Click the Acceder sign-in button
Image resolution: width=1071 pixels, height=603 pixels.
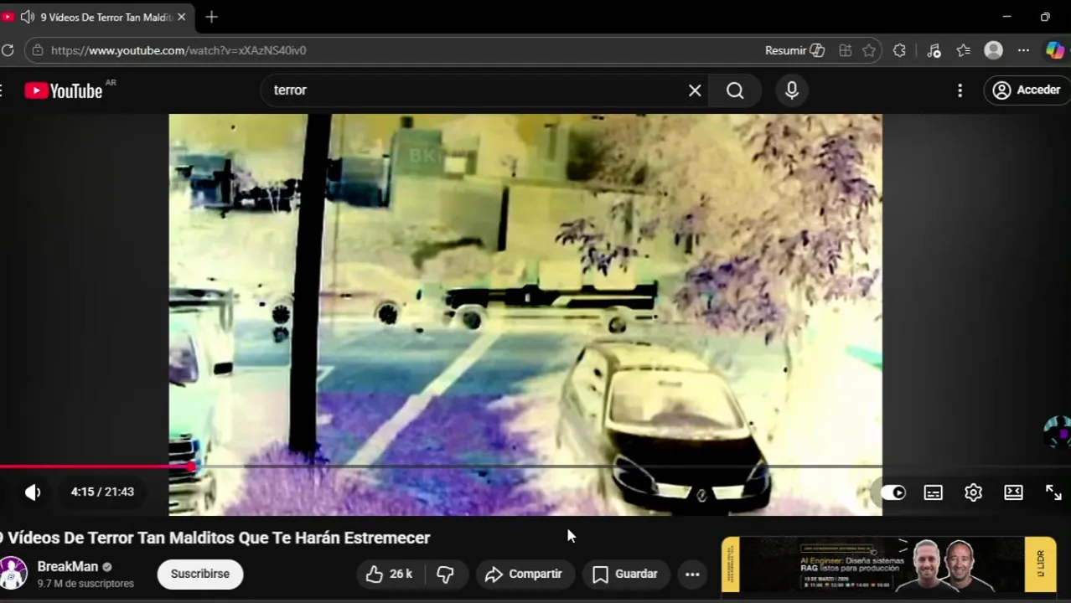coord(1027,90)
